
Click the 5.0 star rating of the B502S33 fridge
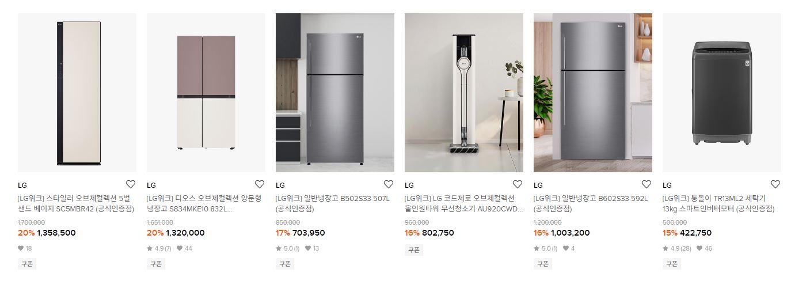point(288,248)
